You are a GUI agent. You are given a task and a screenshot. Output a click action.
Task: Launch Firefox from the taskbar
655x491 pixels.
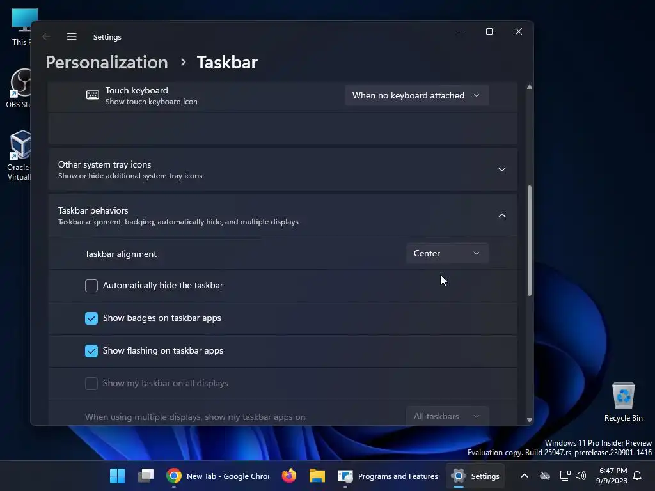[x=288, y=476]
